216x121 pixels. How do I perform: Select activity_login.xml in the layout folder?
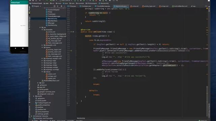54,49
